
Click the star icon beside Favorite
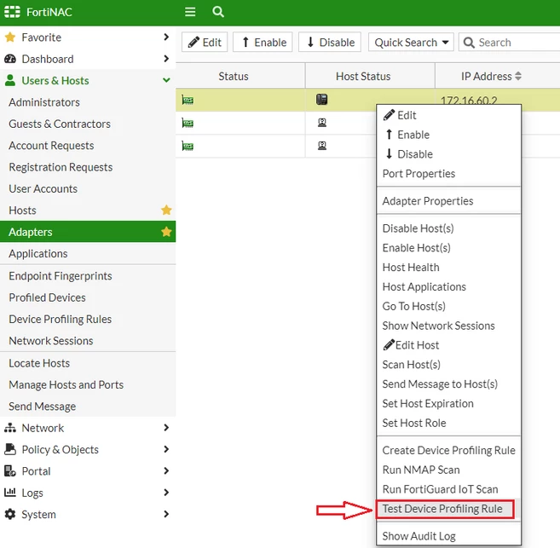(10, 37)
